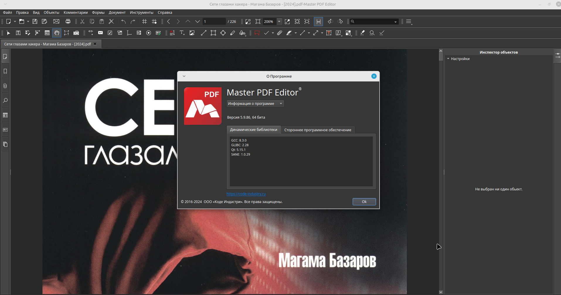This screenshot has height=295, width=561.
Task: Click the vertical scrollbar down arrow
Action: [441, 292]
